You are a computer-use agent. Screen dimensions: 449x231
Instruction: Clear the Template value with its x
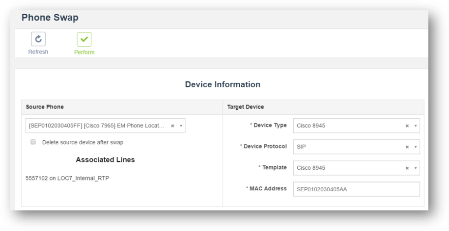click(x=407, y=168)
